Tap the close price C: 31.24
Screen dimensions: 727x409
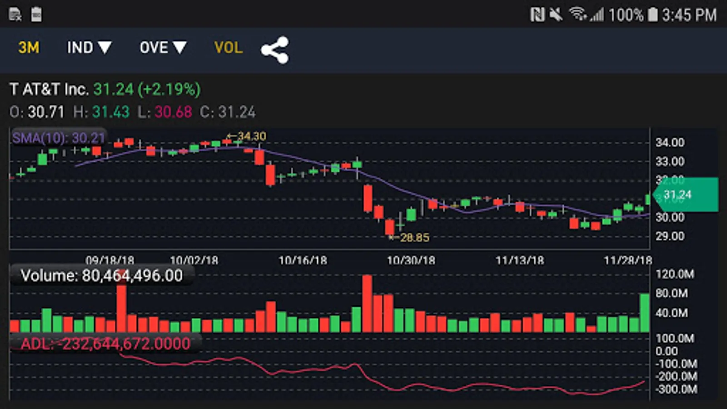point(228,112)
